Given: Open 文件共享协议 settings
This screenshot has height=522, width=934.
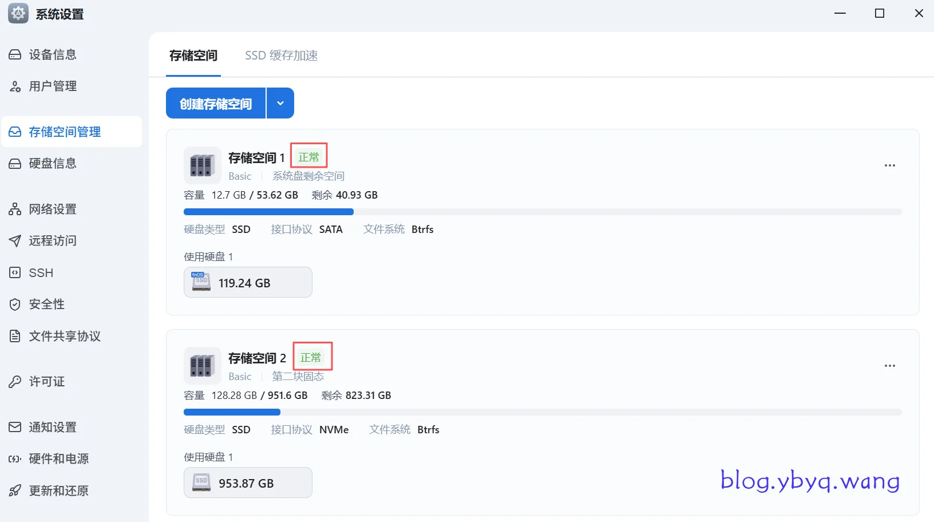Looking at the screenshot, I should pyautogui.click(x=65, y=337).
